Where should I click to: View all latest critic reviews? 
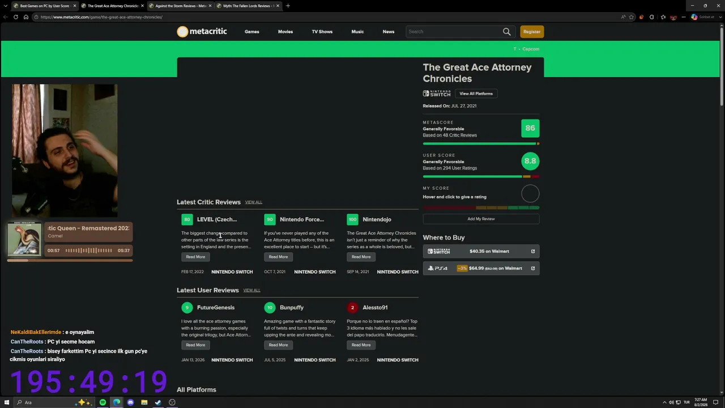pos(254,202)
